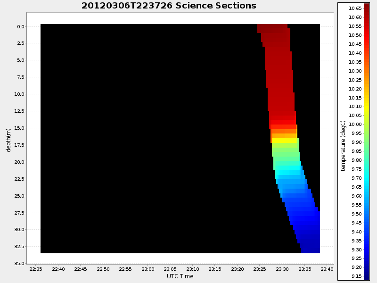The image size is (377, 283).
Task: Click the 10.65 colorbar value
Action: pyautogui.click(x=355, y=8)
